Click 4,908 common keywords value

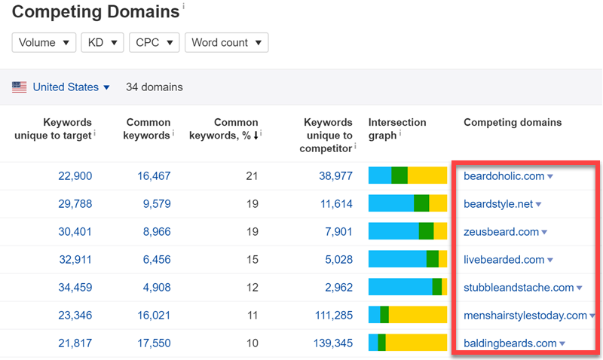[x=157, y=288]
